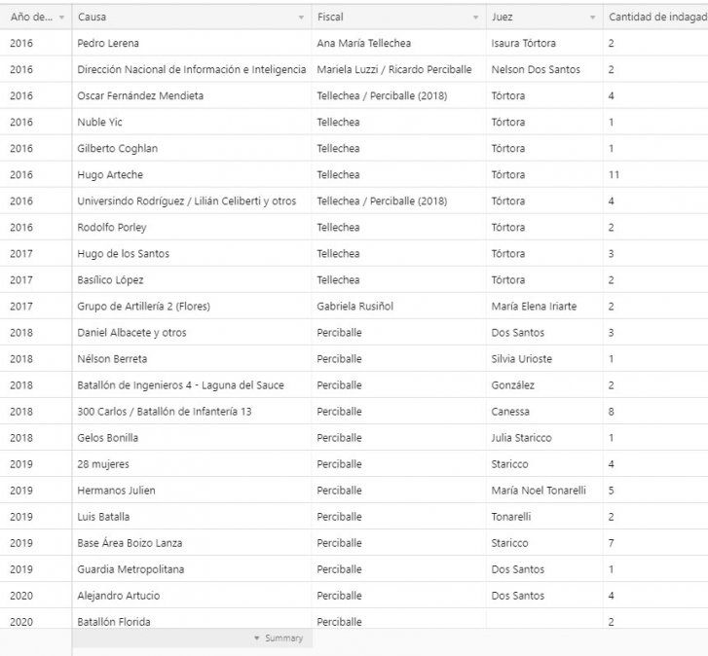Select the María Elena Iriarte cell
Viewport: 708px width, 656px height.
point(534,307)
